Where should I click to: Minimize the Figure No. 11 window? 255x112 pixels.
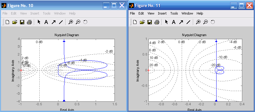234,6
